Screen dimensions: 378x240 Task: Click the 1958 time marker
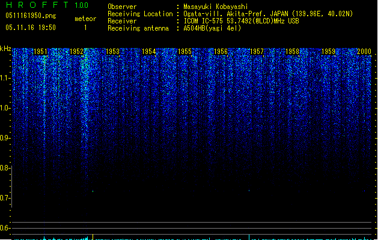tap(293, 52)
